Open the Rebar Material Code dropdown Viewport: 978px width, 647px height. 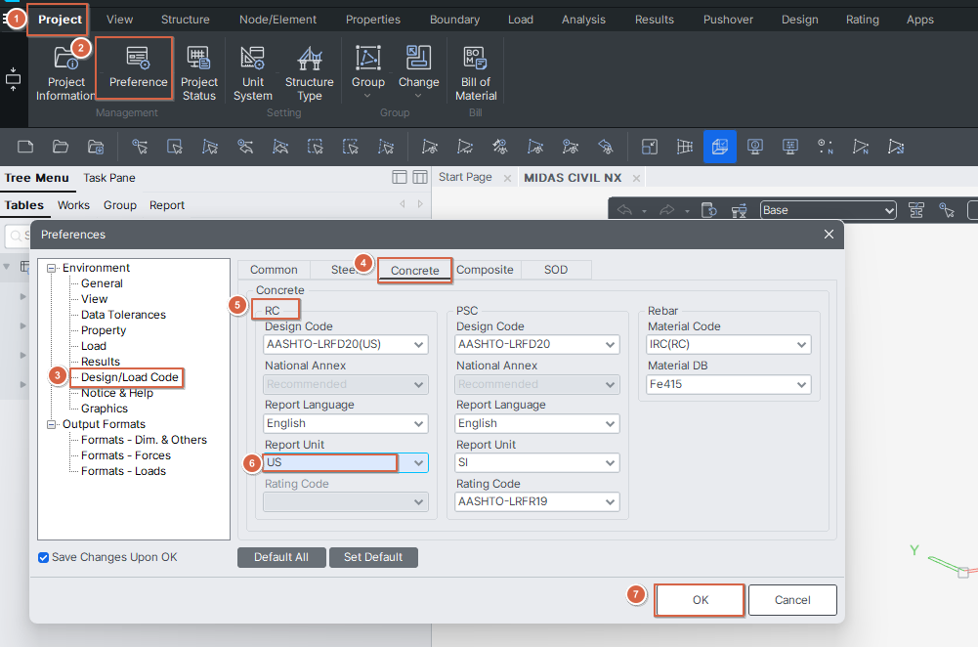coord(729,344)
